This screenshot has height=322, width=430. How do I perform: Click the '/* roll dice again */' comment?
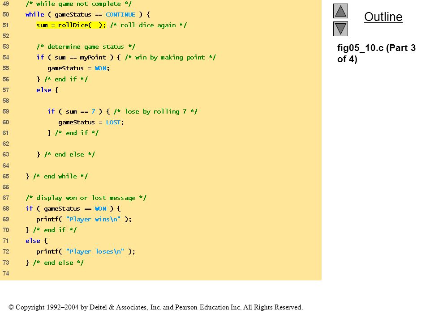[148, 25]
